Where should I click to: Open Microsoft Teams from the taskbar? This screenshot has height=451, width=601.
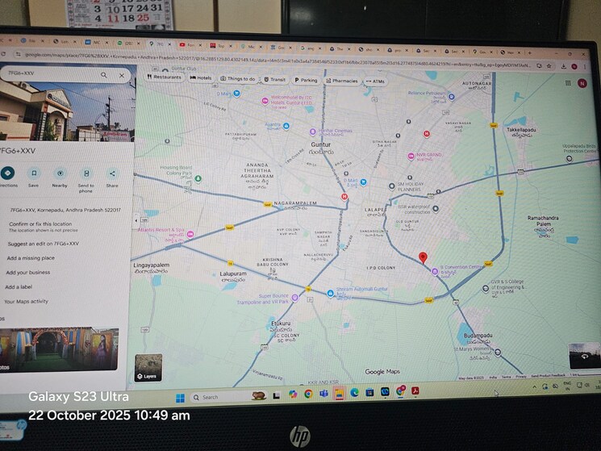click(x=323, y=394)
